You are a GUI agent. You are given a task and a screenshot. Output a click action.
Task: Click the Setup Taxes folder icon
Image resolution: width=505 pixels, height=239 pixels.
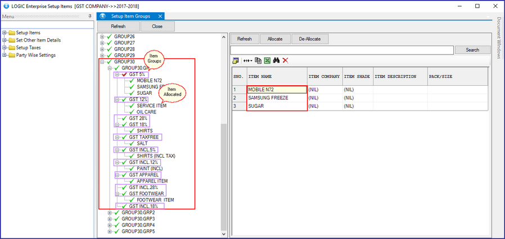tap(12, 48)
